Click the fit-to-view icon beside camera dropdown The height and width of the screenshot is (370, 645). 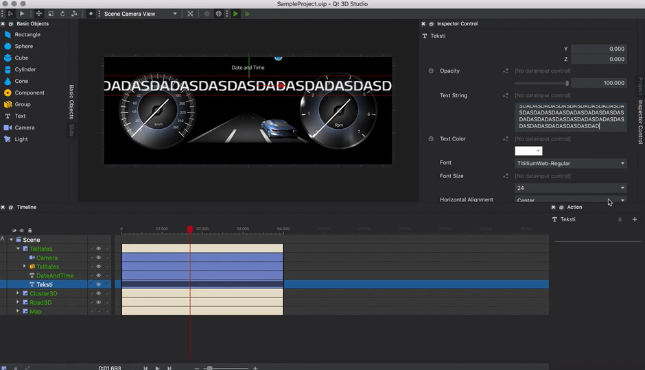[191, 14]
